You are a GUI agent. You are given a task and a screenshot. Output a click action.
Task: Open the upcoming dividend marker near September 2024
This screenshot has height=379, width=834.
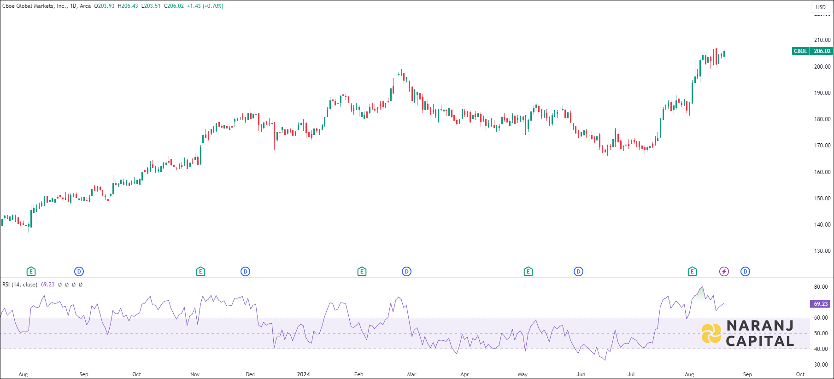pyautogui.click(x=745, y=272)
